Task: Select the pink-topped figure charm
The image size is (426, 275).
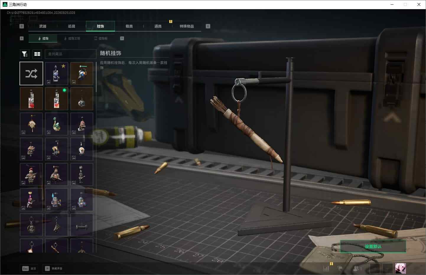Action: click(31, 200)
